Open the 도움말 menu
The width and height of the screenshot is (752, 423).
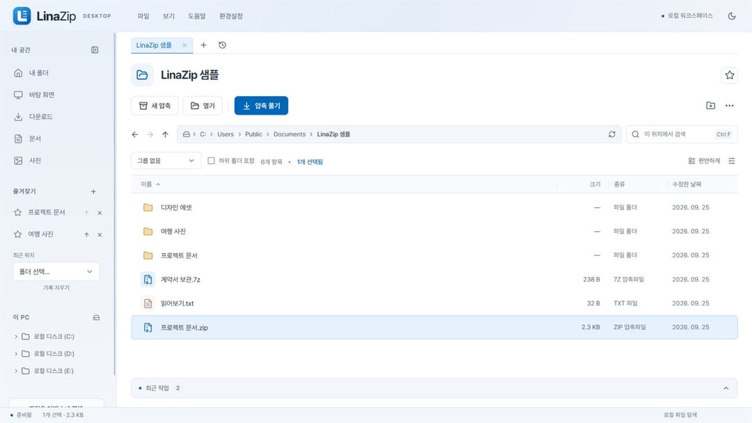[196, 16]
